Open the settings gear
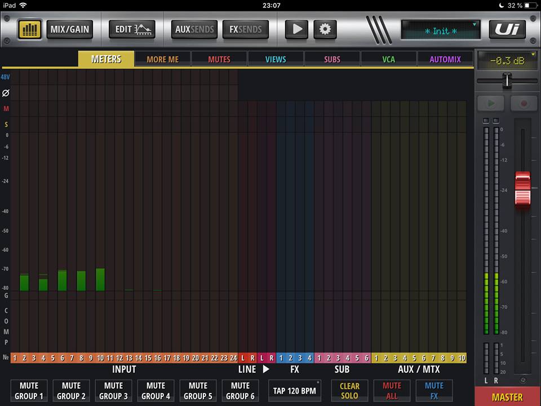The height and width of the screenshot is (406, 541). 325,29
